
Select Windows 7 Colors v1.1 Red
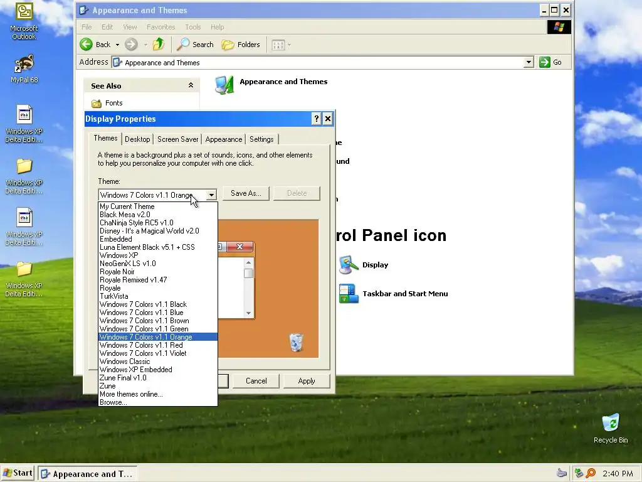tap(158, 345)
